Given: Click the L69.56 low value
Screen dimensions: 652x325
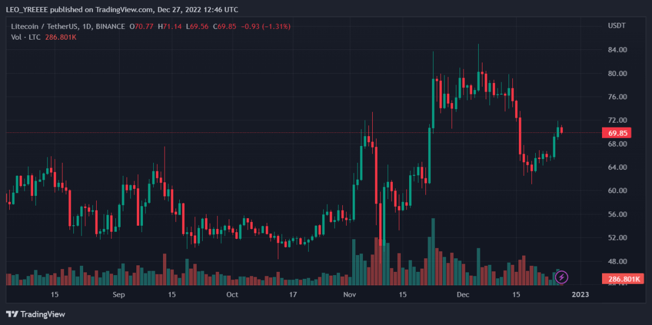Looking at the screenshot, I should click(x=197, y=26).
